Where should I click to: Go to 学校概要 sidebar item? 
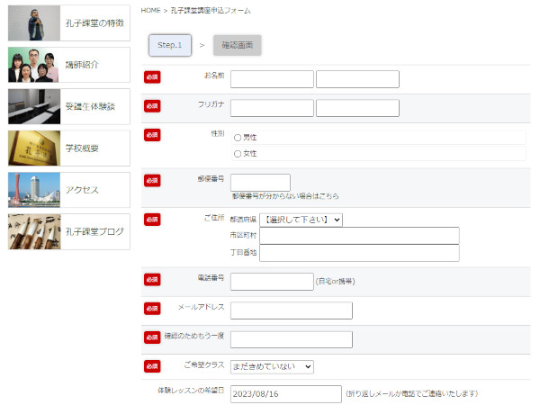(34, 148)
